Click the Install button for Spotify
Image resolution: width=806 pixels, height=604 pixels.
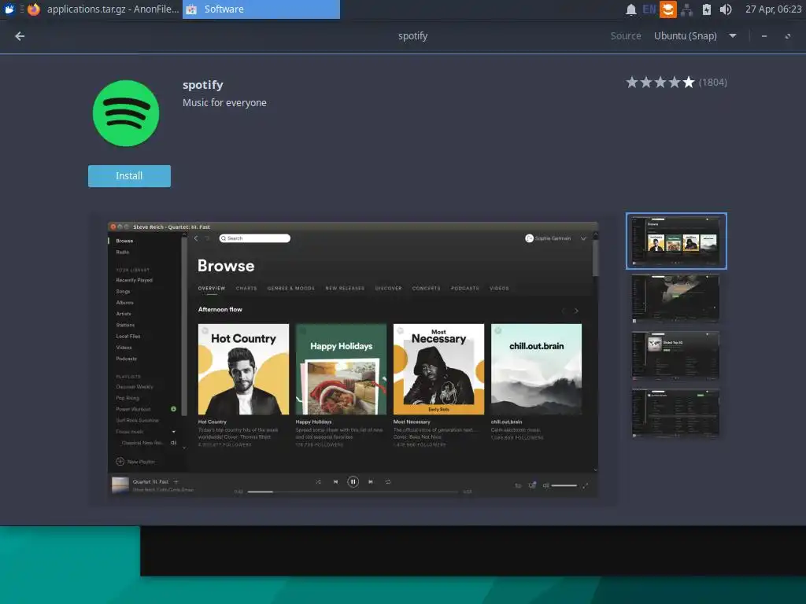click(x=129, y=175)
